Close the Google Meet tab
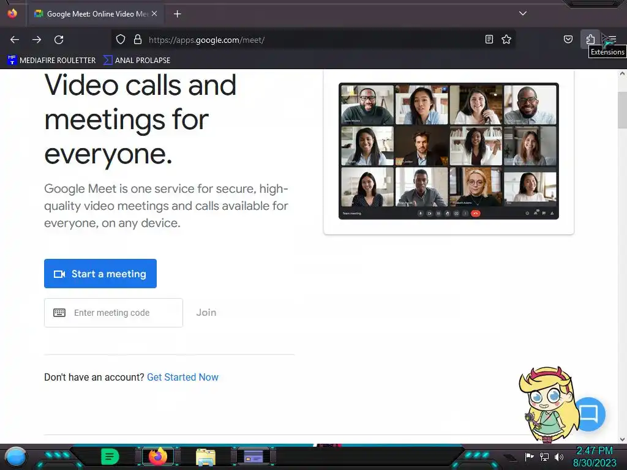The width and height of the screenshot is (627, 470). [x=154, y=13]
